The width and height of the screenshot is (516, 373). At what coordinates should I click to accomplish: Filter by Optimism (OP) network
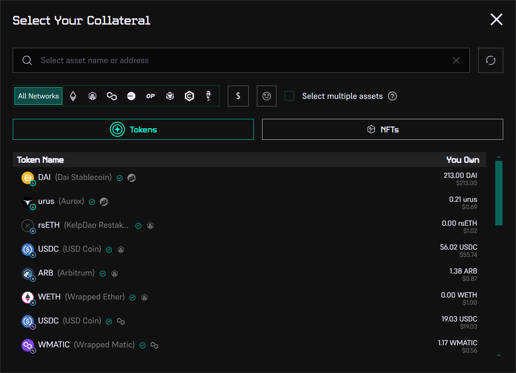coord(151,96)
